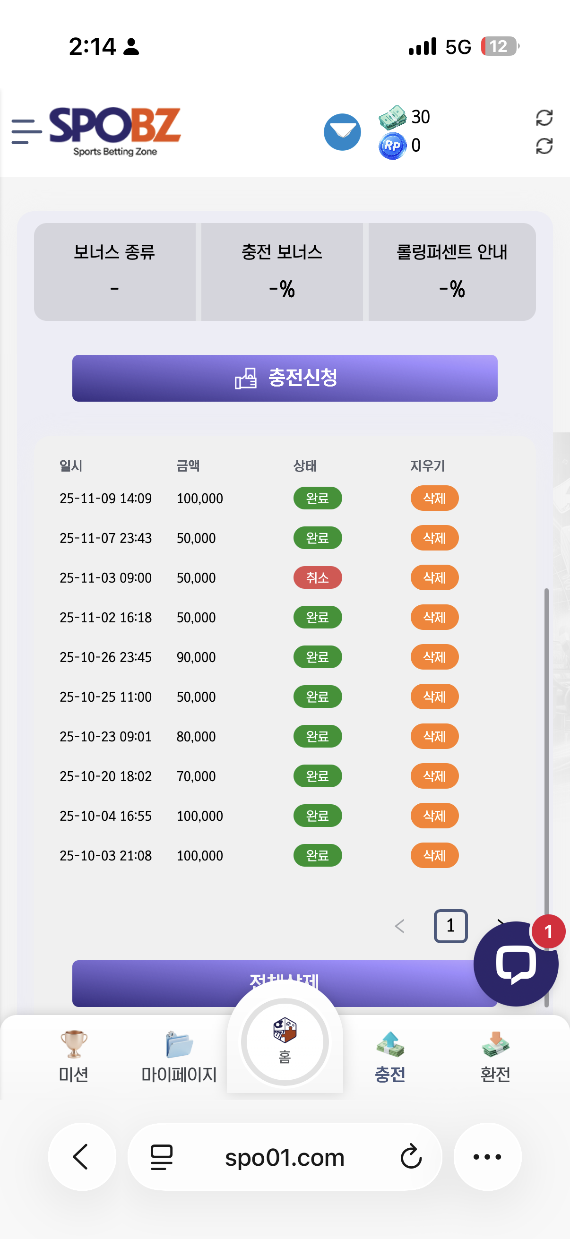Go back in the browser

[x=81, y=1156]
